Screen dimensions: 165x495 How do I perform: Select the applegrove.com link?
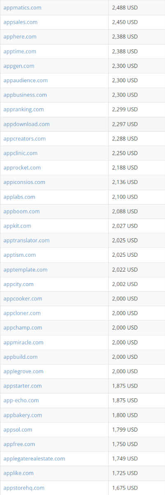tap(23, 372)
